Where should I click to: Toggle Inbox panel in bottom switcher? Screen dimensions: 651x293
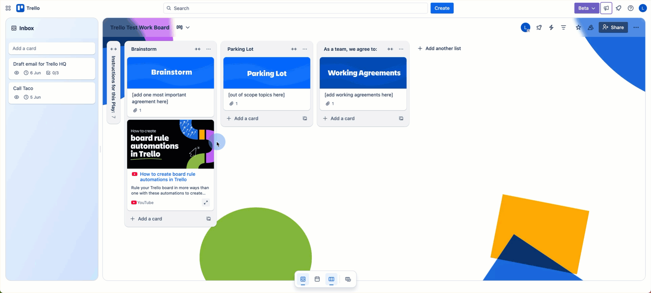click(303, 279)
